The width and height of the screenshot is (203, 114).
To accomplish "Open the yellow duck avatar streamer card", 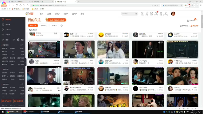I will pyautogui.click(x=113, y=35).
